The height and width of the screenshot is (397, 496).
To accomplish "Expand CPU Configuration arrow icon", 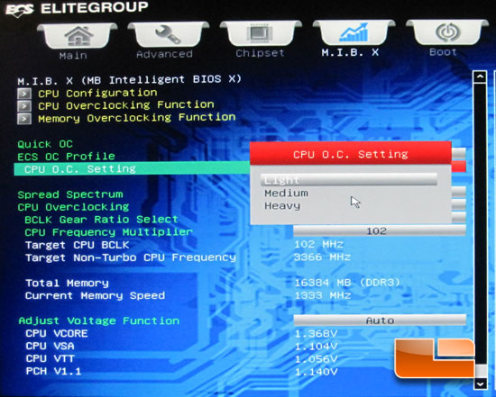I will (24, 94).
